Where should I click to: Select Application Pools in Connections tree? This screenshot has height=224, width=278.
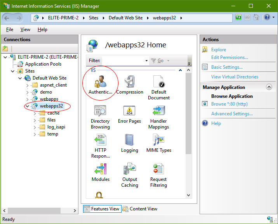(43, 64)
